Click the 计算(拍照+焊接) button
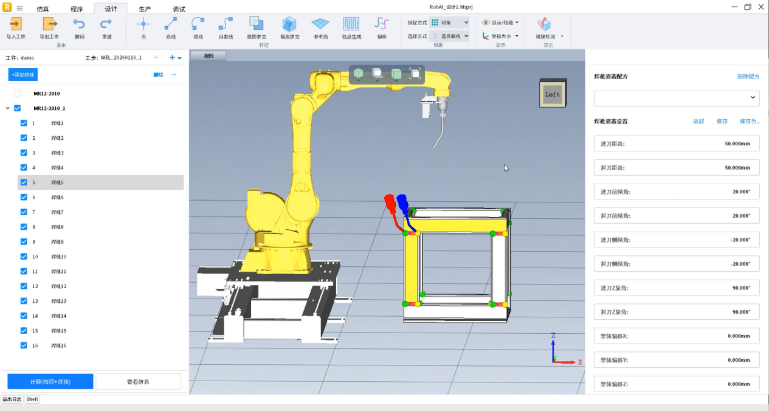 pyautogui.click(x=50, y=381)
